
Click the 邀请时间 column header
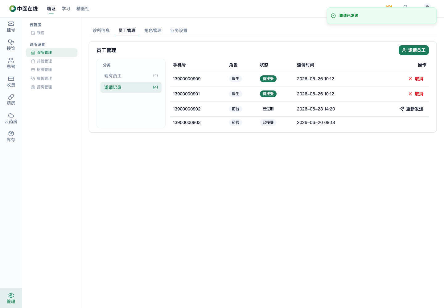point(306,65)
